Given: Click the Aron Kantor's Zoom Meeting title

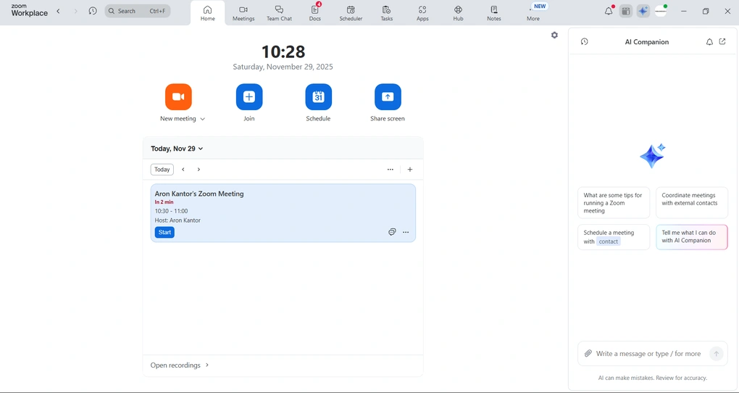Looking at the screenshot, I should 199,194.
